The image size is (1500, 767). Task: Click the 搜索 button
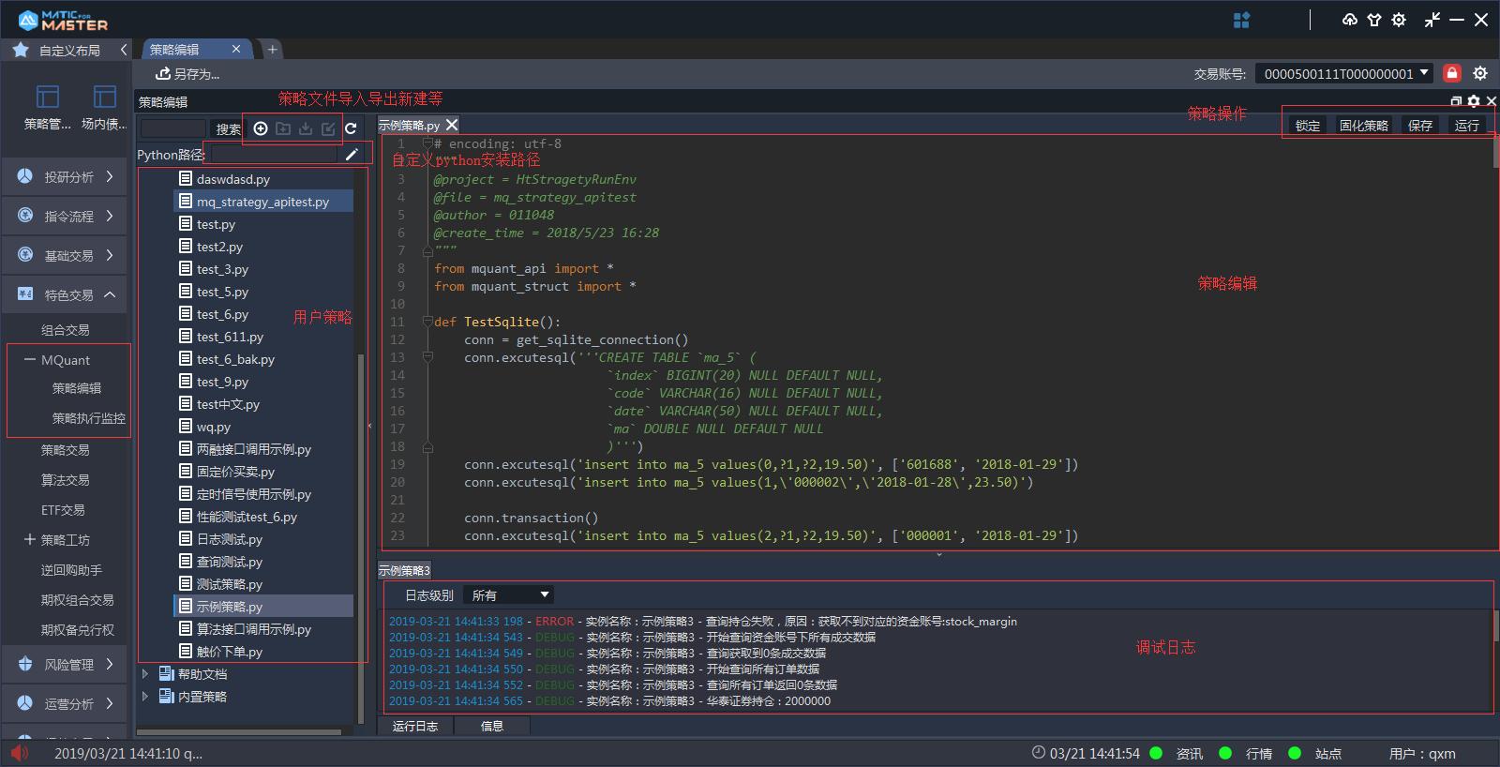click(228, 129)
